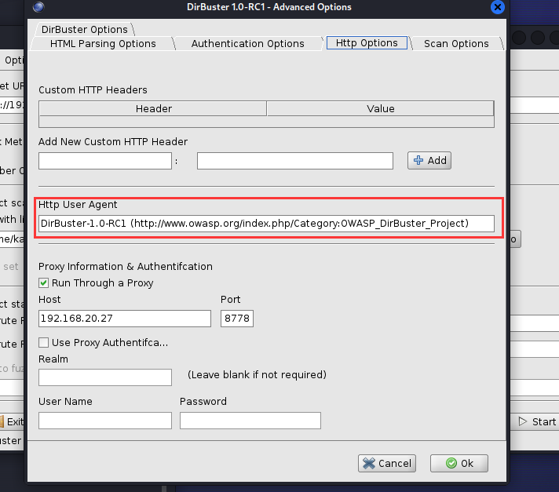
Task: Click the green check icon on Ok button
Action: click(x=451, y=463)
